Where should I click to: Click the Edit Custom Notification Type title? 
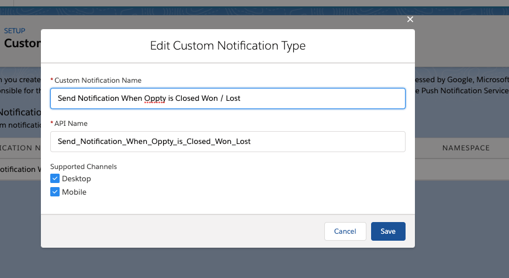tap(228, 45)
